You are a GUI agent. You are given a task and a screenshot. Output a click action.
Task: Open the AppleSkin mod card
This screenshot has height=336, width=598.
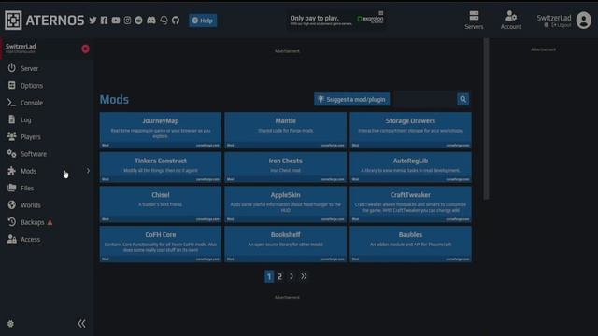[286, 203]
